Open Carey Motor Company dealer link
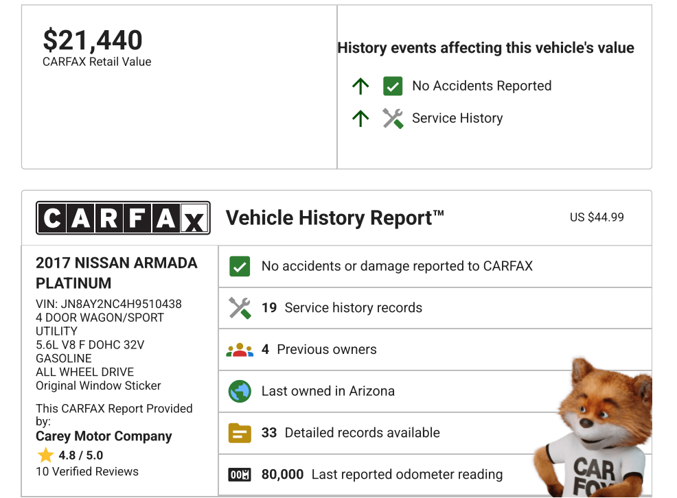The image size is (677, 498). (104, 436)
